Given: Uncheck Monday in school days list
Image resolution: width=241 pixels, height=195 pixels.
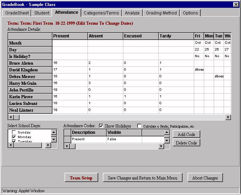Looking at the screenshot, I should click(x=14, y=137).
